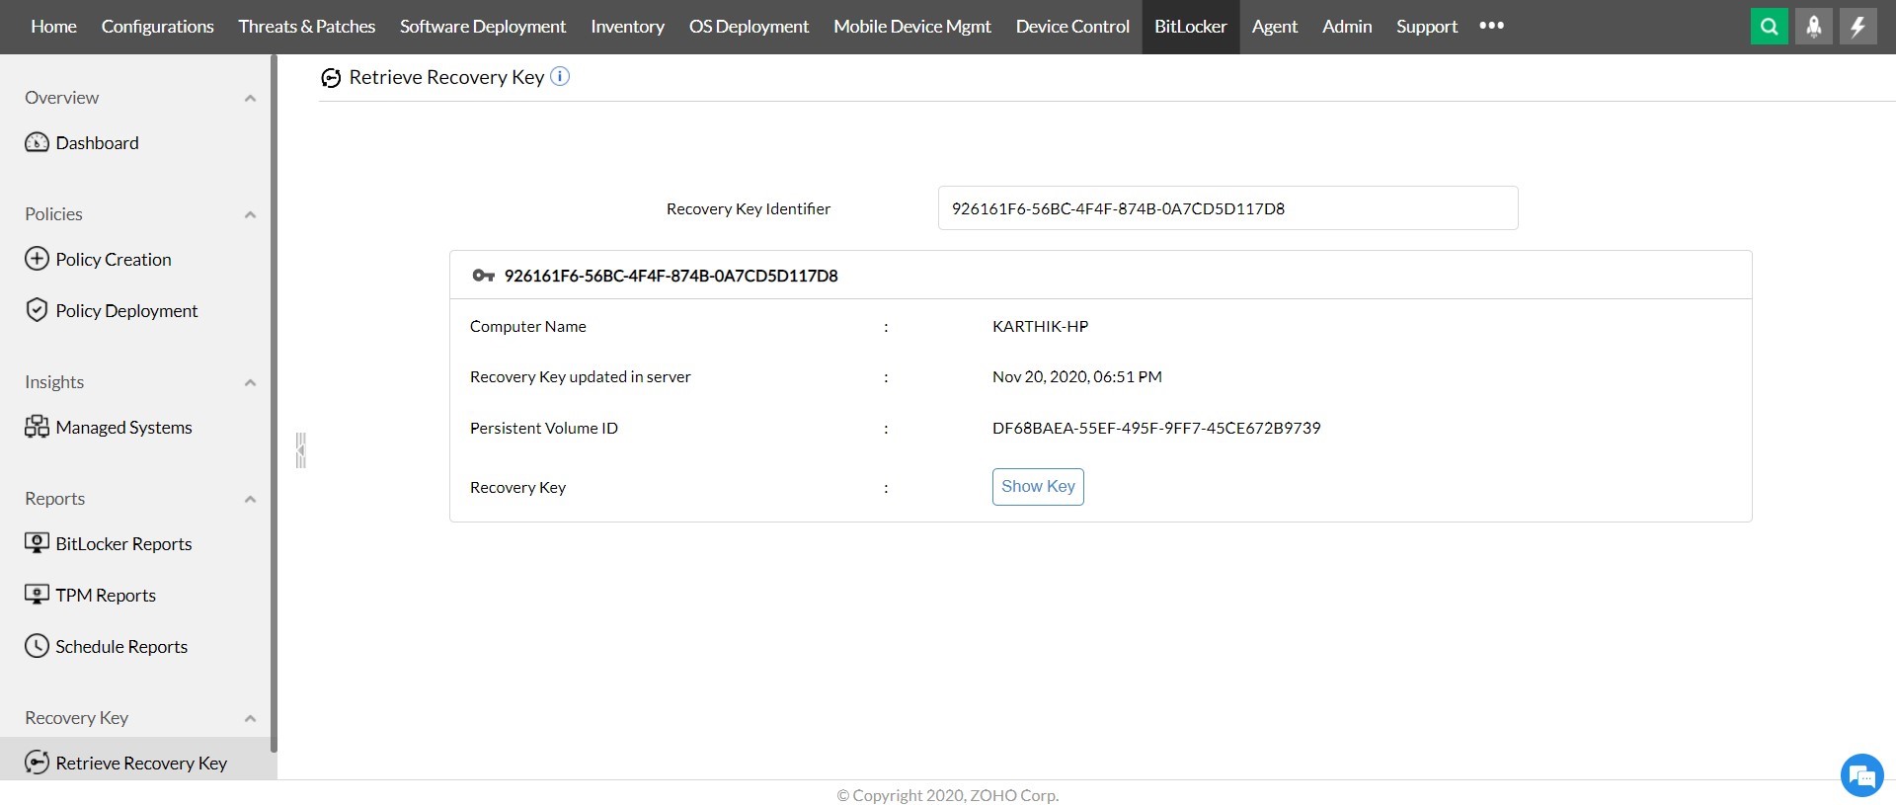
Task: Open Schedule Reports link
Action: pyautogui.click(x=121, y=647)
